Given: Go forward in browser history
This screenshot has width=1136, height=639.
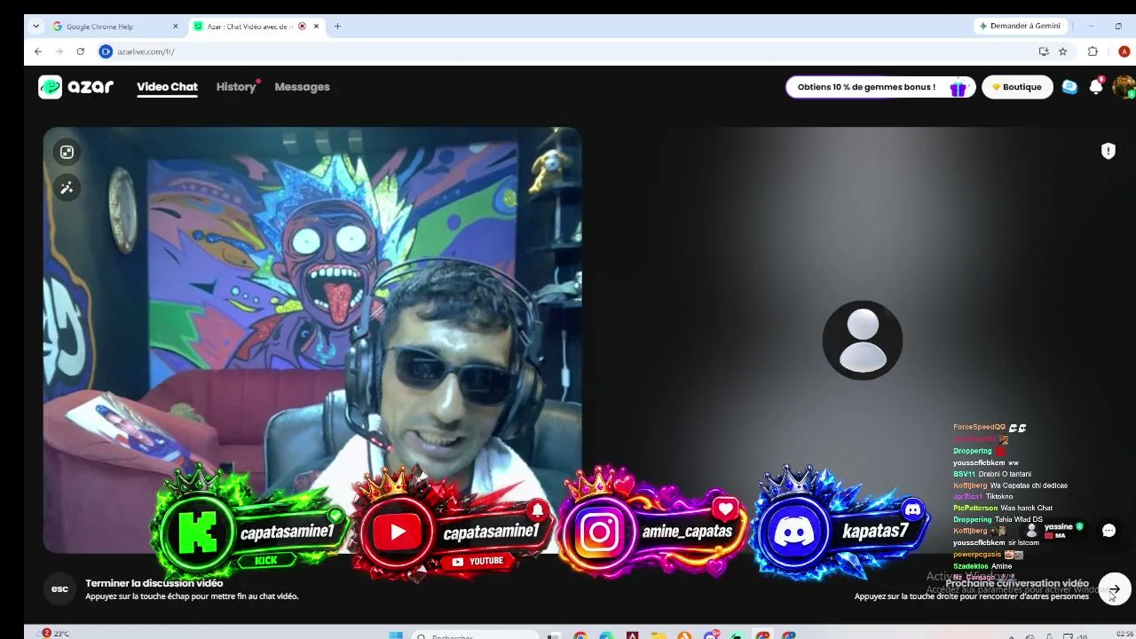Looking at the screenshot, I should tap(59, 51).
